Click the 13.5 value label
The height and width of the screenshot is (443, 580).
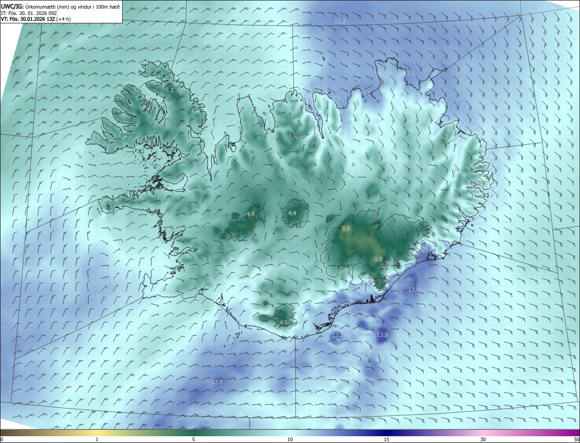(x=338, y=335)
